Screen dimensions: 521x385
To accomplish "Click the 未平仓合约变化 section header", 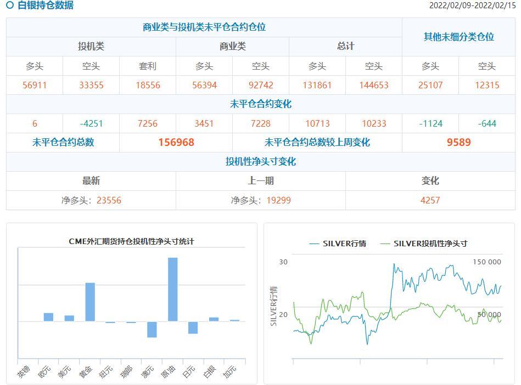I will 261,104.
